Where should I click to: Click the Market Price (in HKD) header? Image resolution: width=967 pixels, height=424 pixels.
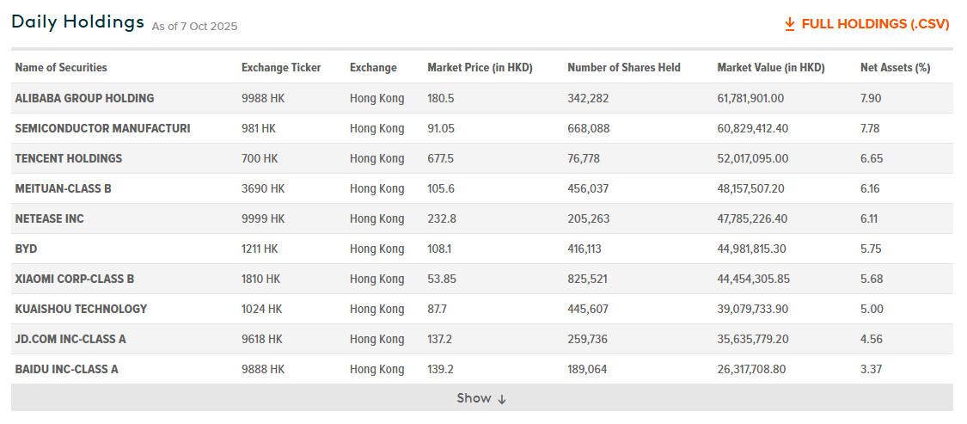point(480,68)
